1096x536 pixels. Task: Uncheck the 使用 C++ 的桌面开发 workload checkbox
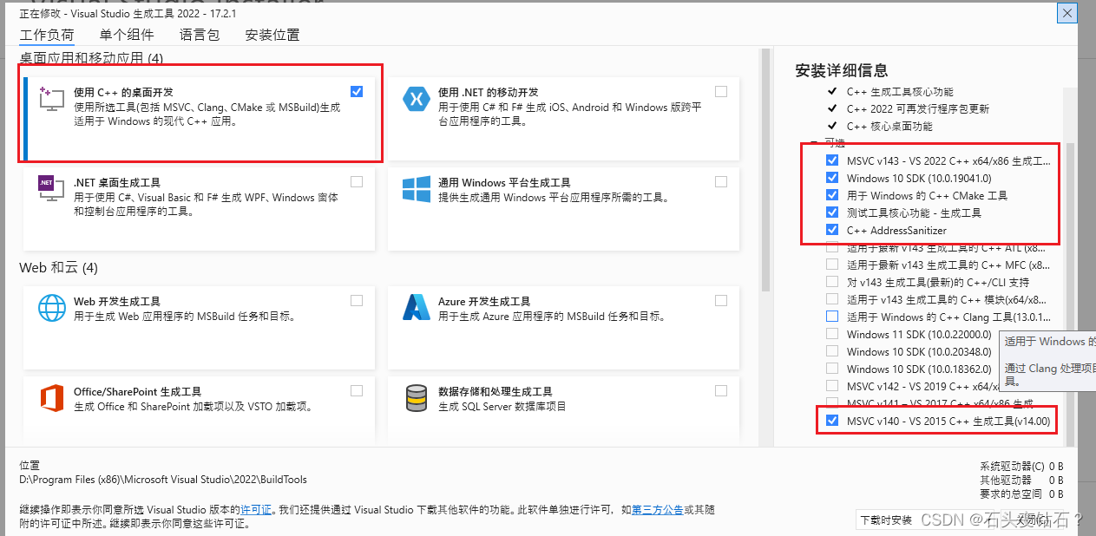point(357,91)
